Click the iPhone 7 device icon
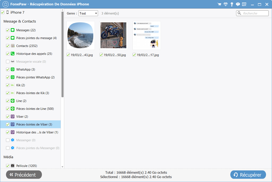This screenshot has width=272, height=182. [x=7, y=12]
